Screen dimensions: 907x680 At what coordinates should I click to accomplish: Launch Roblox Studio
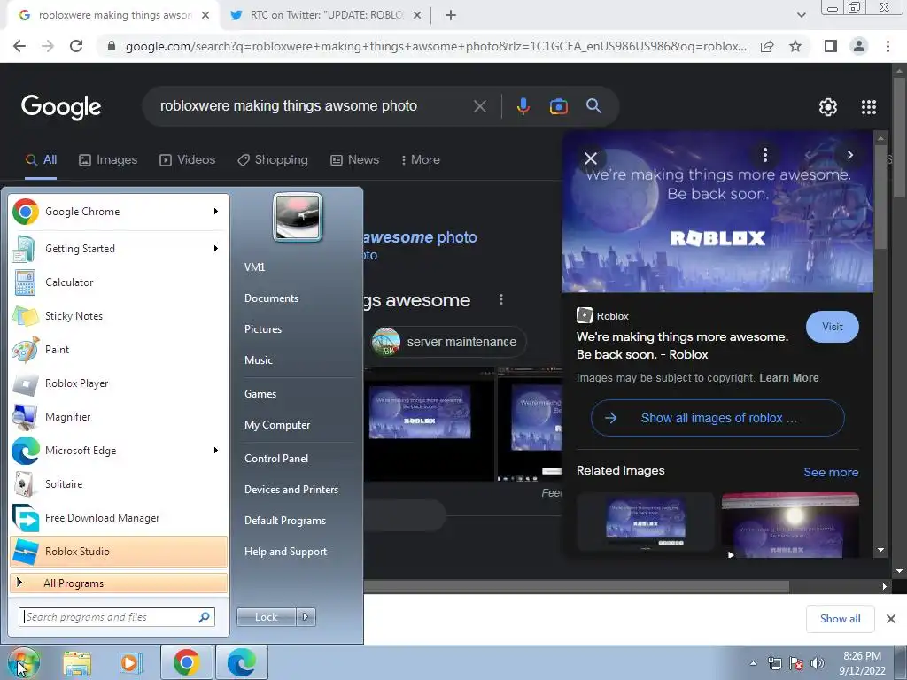119,551
